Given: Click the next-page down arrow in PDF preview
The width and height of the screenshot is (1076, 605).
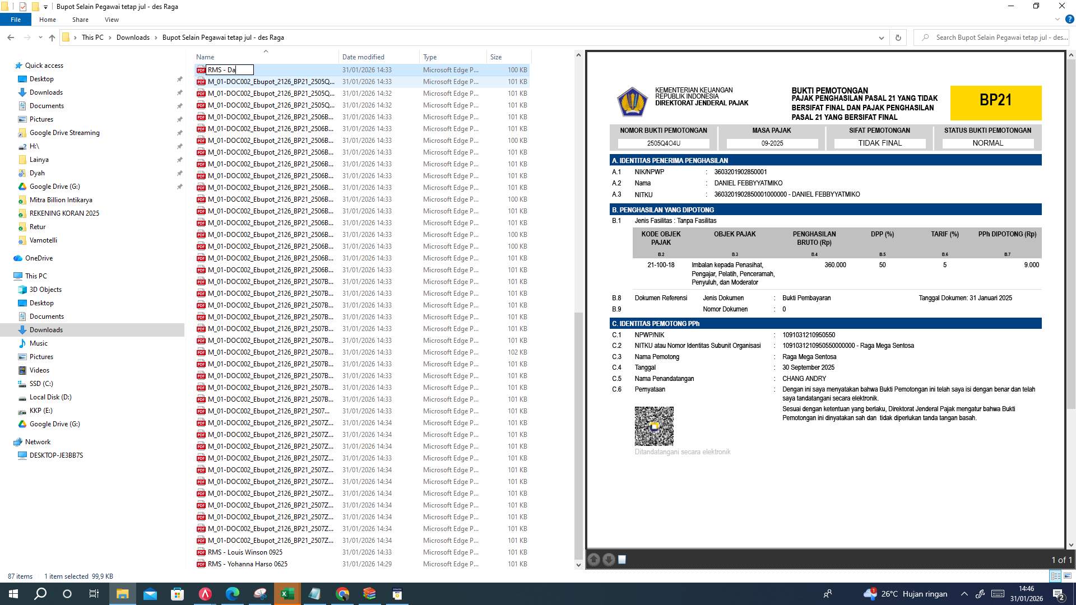Looking at the screenshot, I should coord(607,559).
